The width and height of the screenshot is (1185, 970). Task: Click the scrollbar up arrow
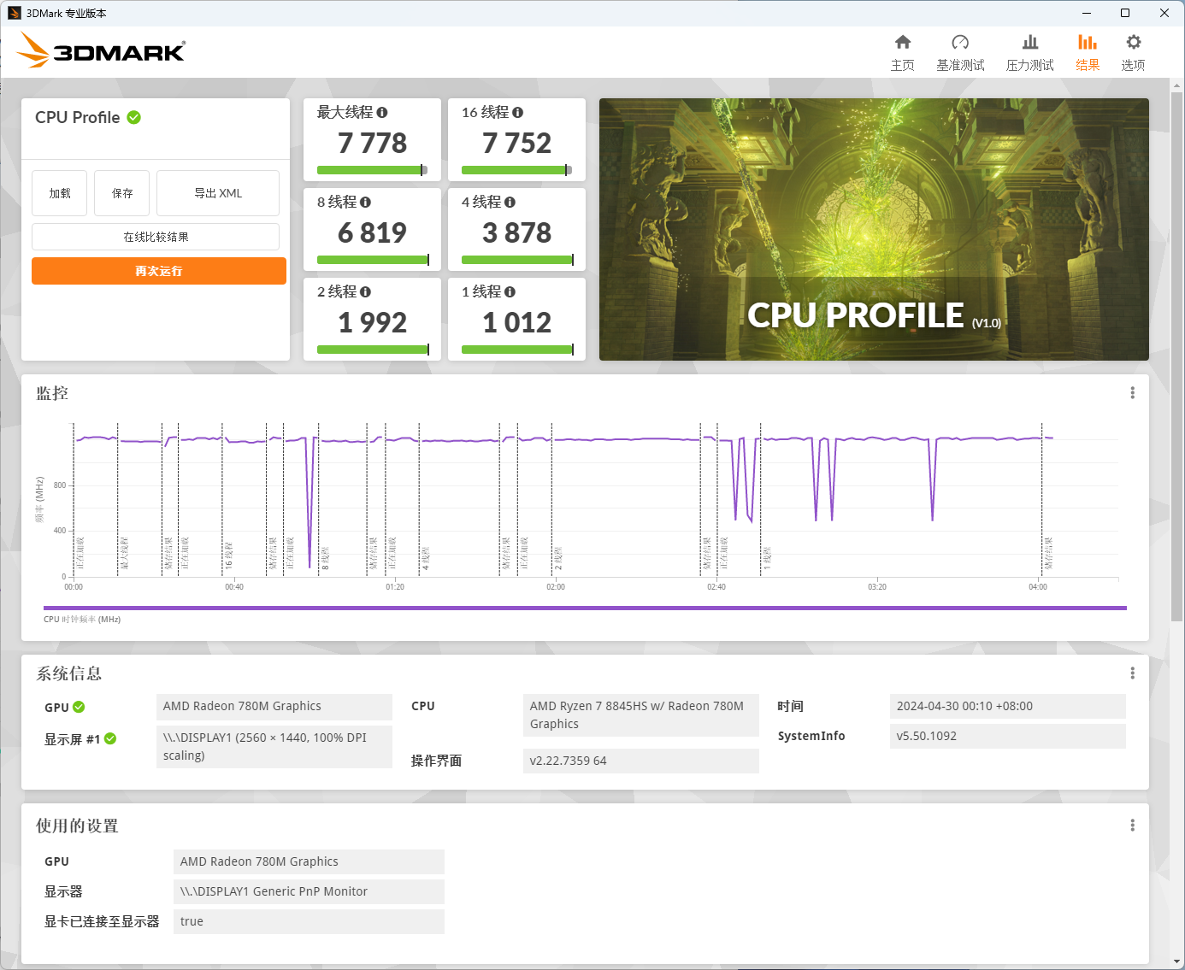coord(1176,85)
